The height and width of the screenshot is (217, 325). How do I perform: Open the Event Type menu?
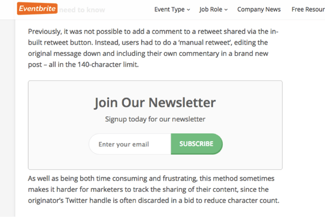point(169,9)
